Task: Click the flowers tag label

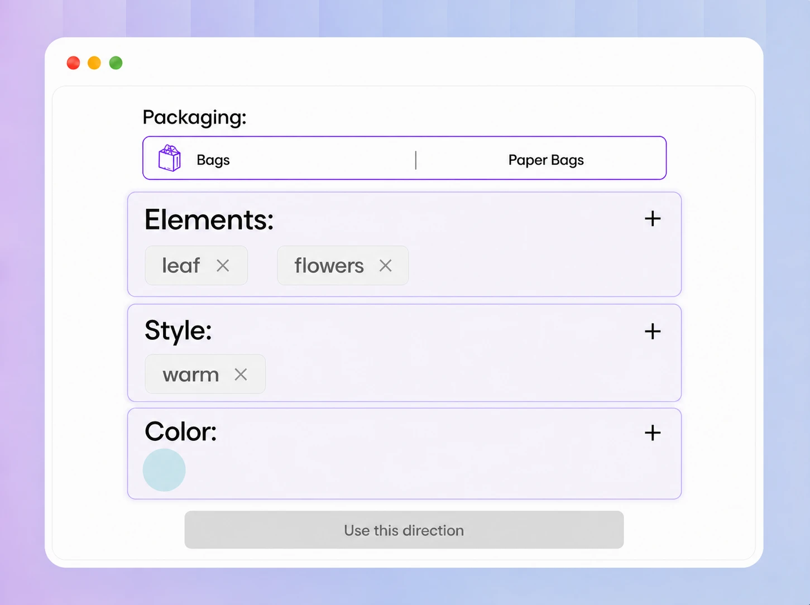Action: click(x=329, y=266)
